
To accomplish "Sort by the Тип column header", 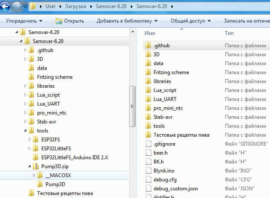I will pyautogui.click(x=229, y=33).
